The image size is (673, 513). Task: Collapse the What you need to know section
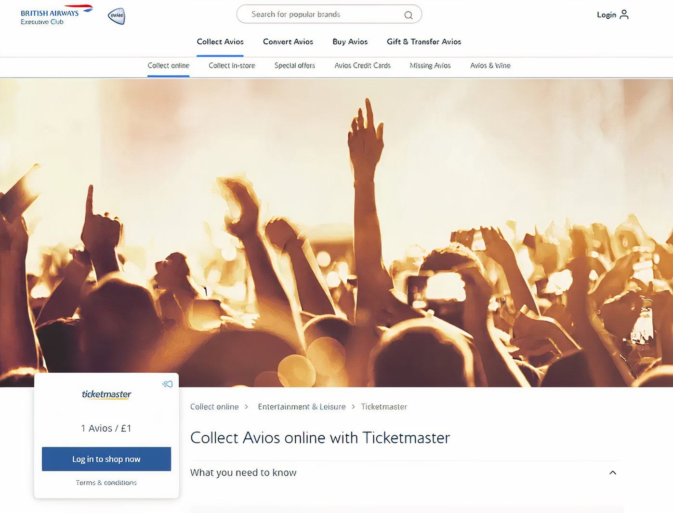[613, 472]
